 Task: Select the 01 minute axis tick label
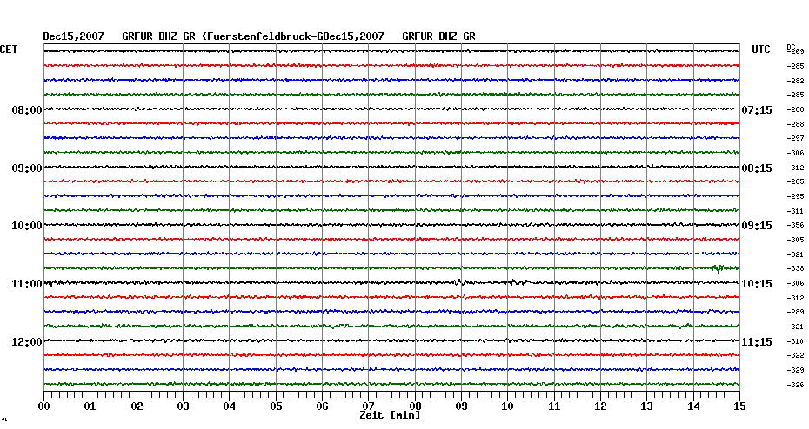coord(90,406)
